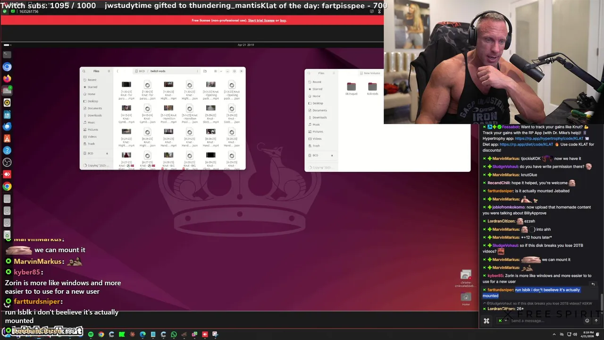Select first [1-30-23] Knut for para mp4 video
The image size is (604, 340).
tap(126, 90)
